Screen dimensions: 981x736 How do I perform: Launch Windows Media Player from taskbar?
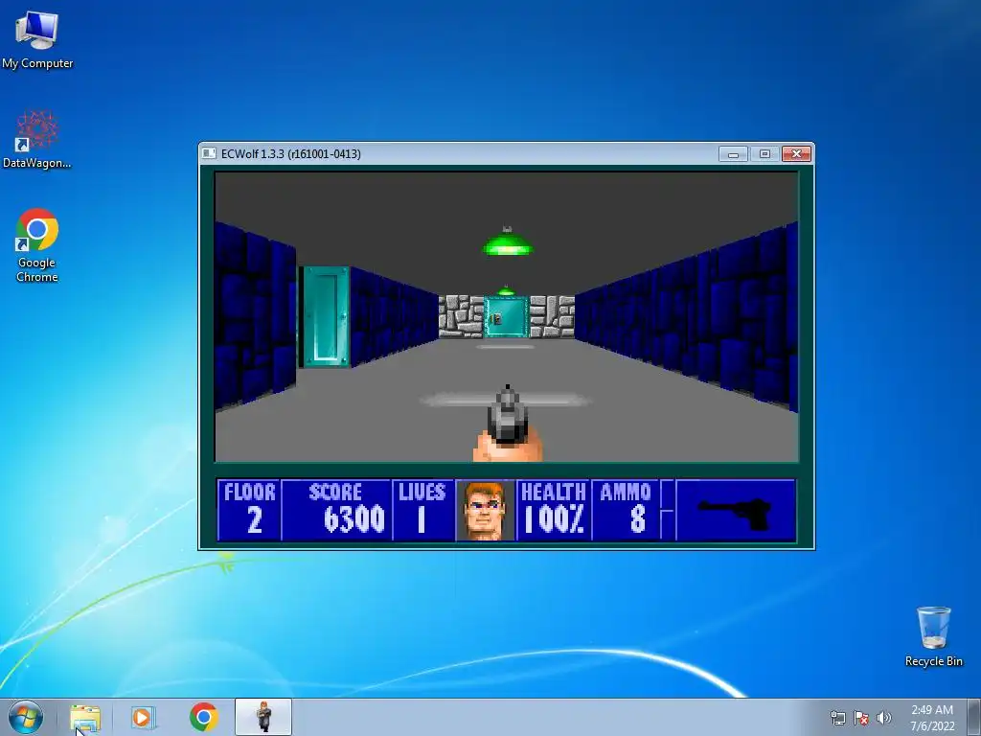[x=143, y=718]
